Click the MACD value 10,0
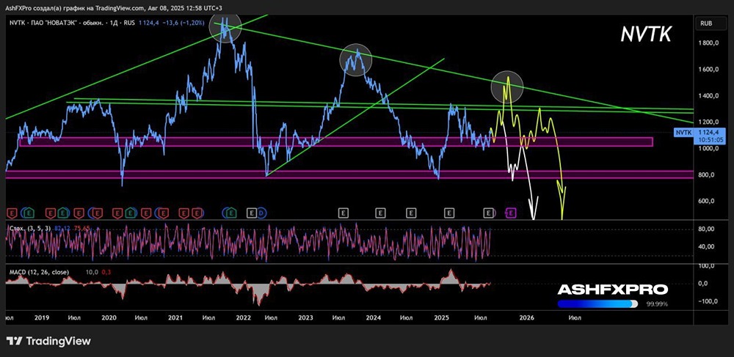The width and height of the screenshot is (734, 357). point(91,272)
